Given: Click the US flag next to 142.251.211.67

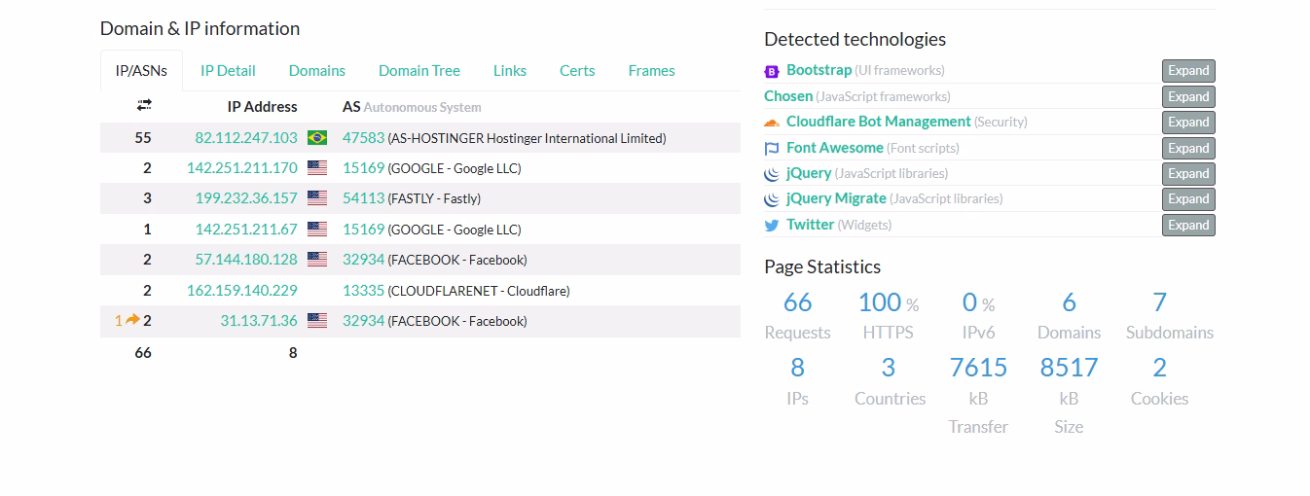Looking at the screenshot, I should pyautogui.click(x=316, y=230).
